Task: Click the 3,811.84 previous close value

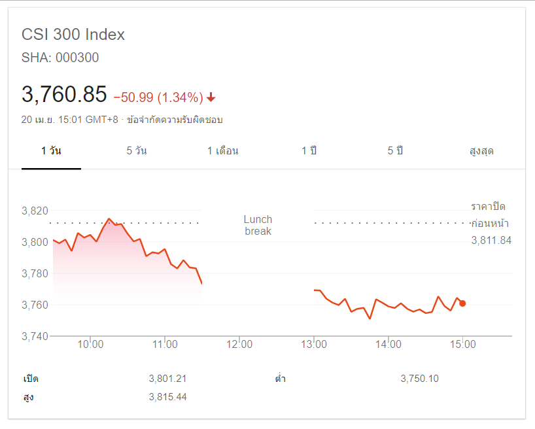Action: [x=491, y=241]
